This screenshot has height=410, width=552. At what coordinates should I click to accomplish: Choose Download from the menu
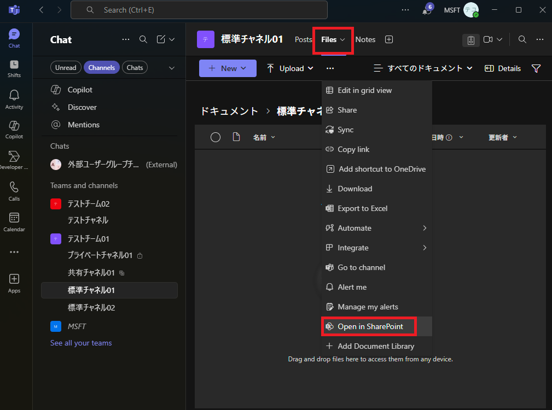(x=377, y=189)
